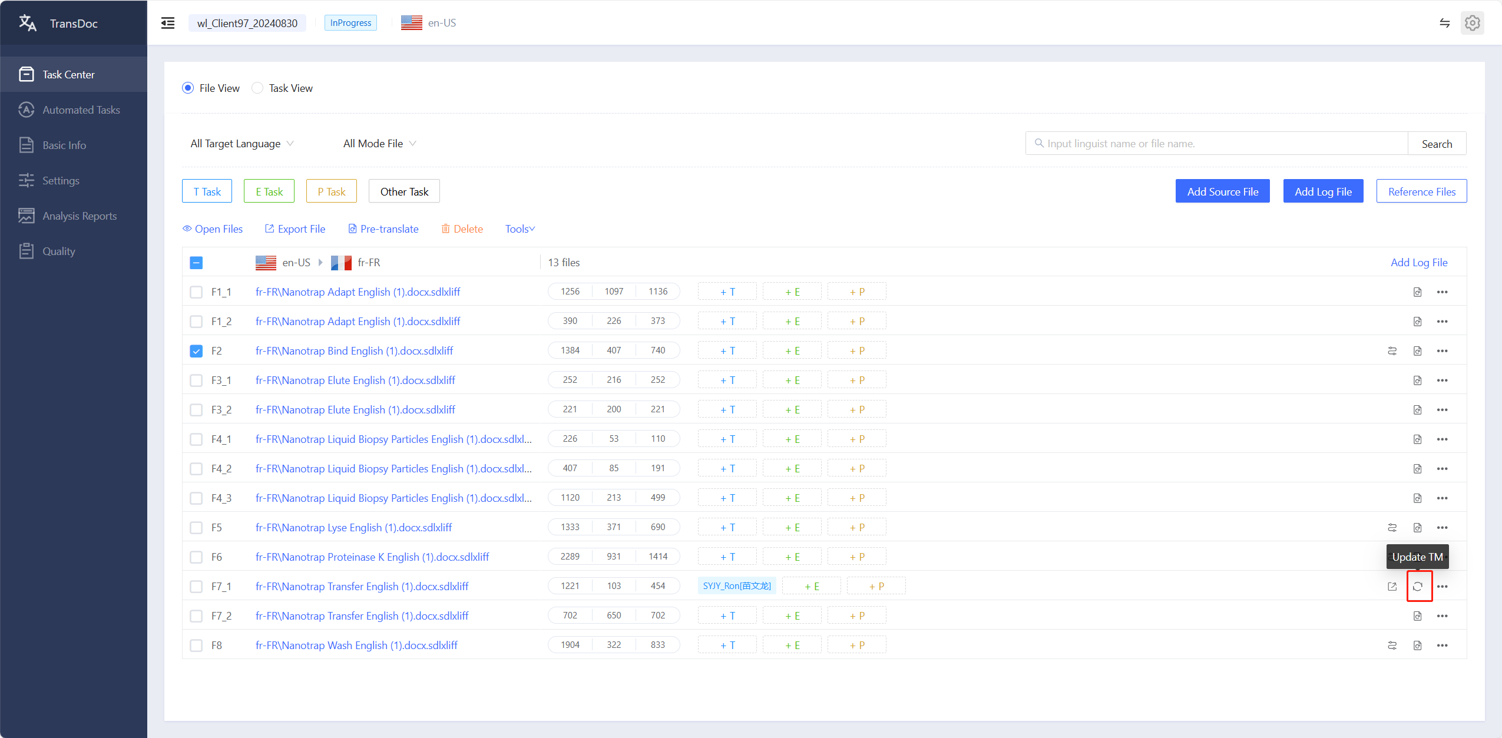Select the T Task tab button
Screen dimensions: 1502x738
(x=207, y=191)
